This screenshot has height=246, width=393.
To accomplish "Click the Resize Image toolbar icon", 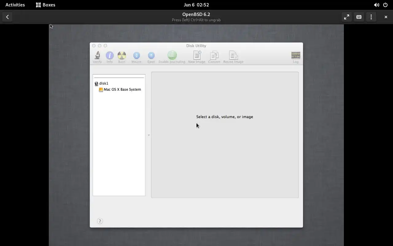I will 233,55.
